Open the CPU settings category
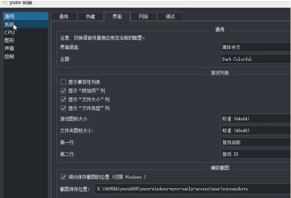The width and height of the screenshot is (291, 198). (x=9, y=33)
